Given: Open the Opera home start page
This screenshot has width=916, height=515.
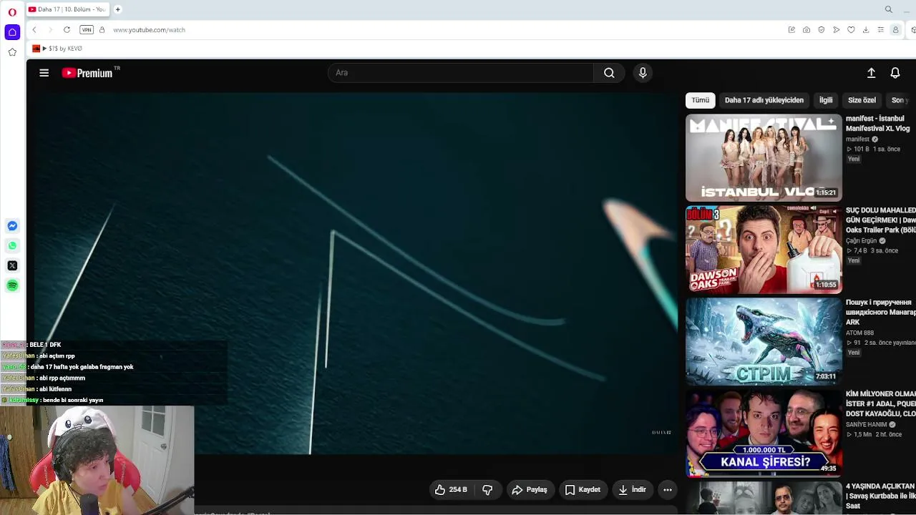Looking at the screenshot, I should click(12, 32).
